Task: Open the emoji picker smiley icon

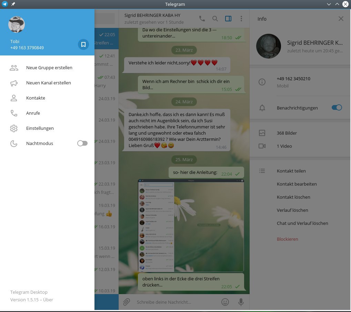Action: pyautogui.click(x=225, y=302)
